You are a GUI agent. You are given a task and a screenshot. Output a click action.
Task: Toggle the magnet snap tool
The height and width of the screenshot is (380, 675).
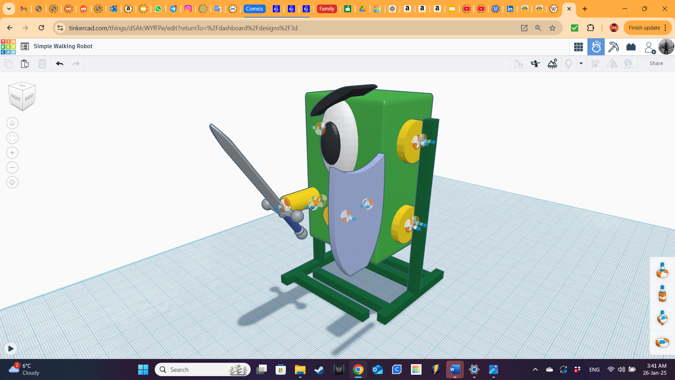pyautogui.click(x=628, y=63)
